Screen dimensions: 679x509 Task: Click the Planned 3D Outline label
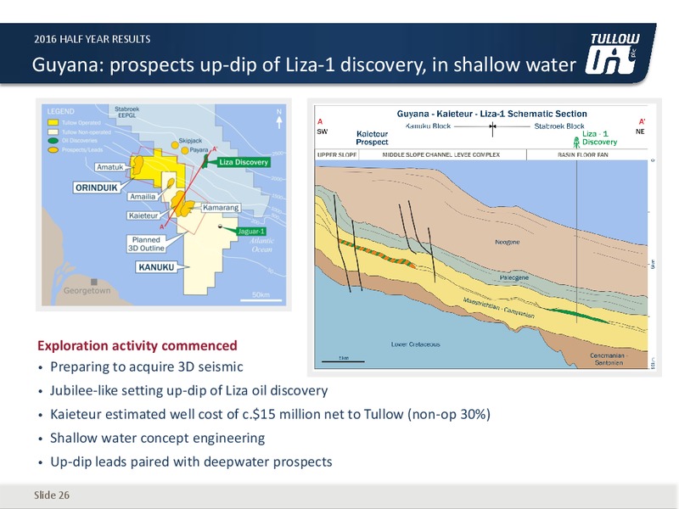(146, 243)
